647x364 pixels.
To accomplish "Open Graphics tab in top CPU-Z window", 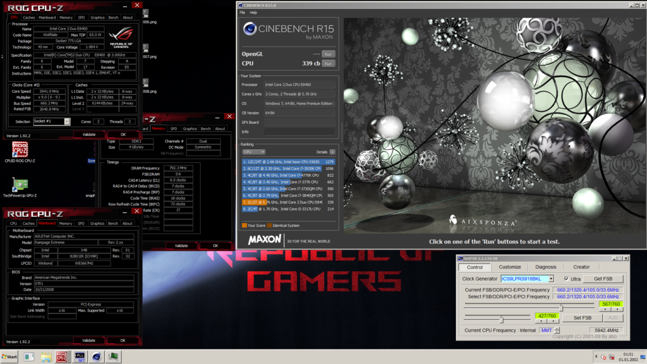I will [97, 18].
